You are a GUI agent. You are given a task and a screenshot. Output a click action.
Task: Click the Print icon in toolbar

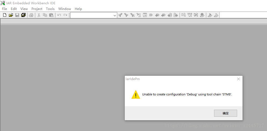(31, 15)
